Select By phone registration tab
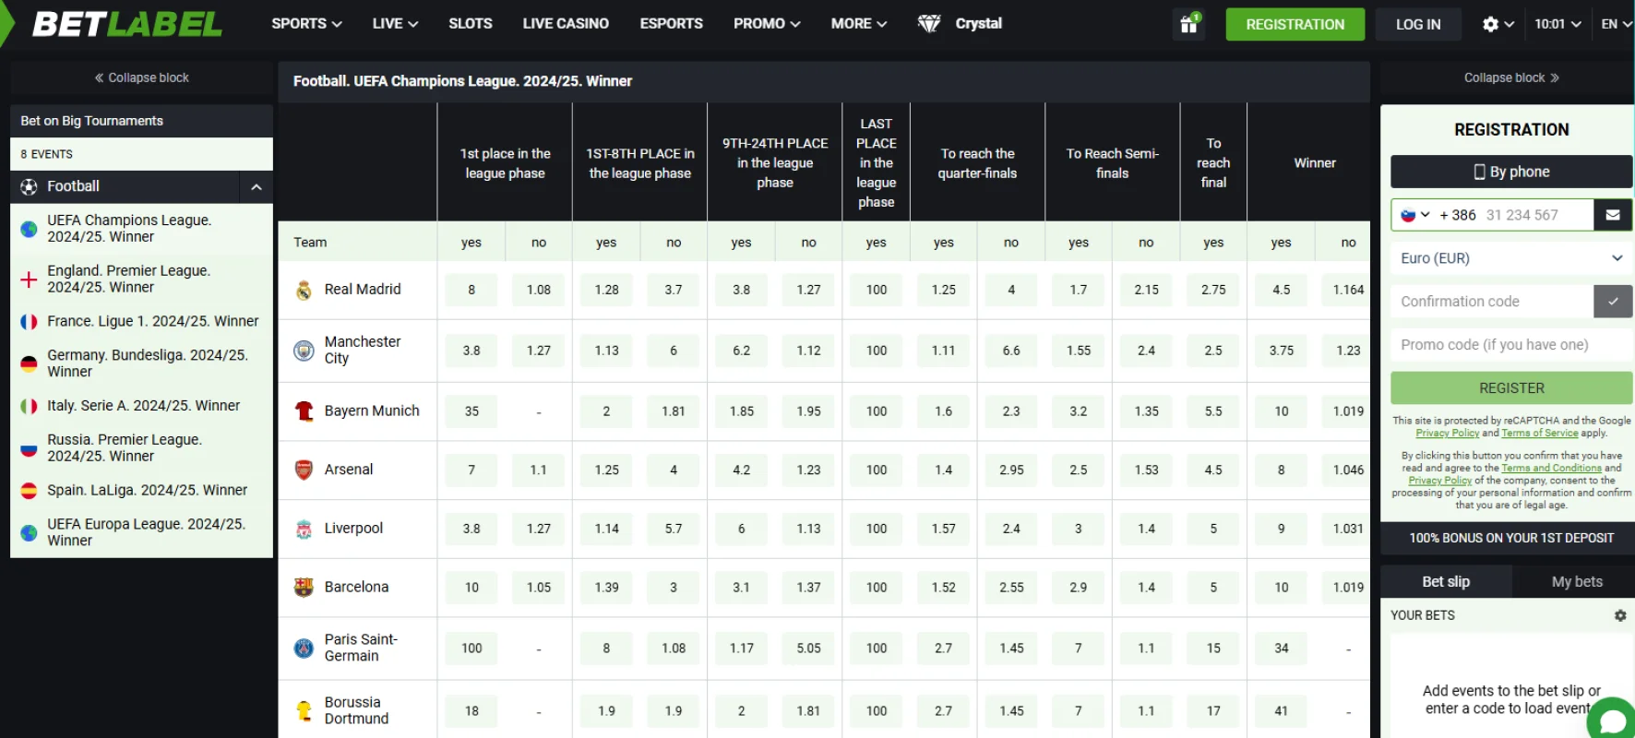 coord(1511,172)
